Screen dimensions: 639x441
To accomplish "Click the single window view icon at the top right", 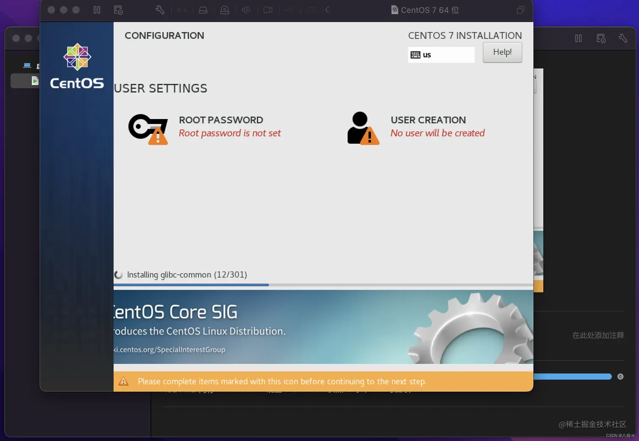I will pyautogui.click(x=521, y=10).
